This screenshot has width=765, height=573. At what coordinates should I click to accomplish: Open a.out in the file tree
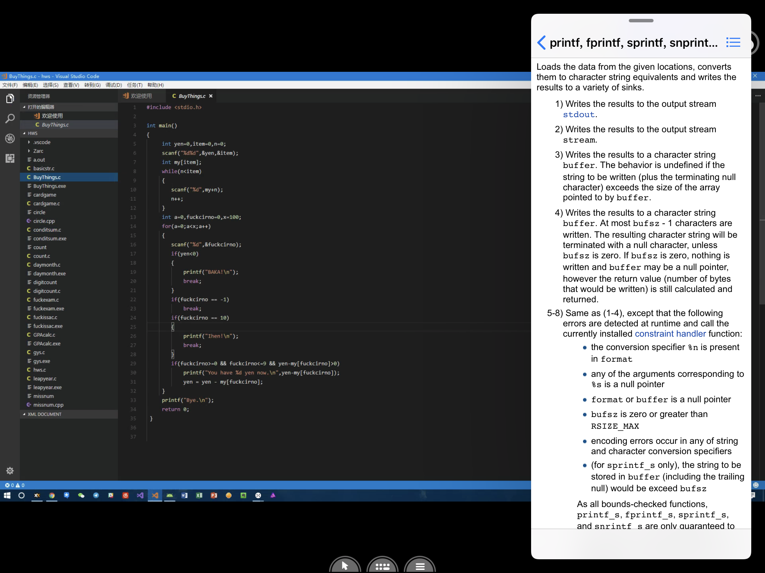(x=69, y=160)
